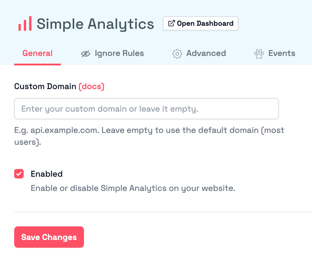Viewport: 312px width, 264px height.
Task: Click the crossed-out eye icon for Ignore Rules
Action: point(86,54)
